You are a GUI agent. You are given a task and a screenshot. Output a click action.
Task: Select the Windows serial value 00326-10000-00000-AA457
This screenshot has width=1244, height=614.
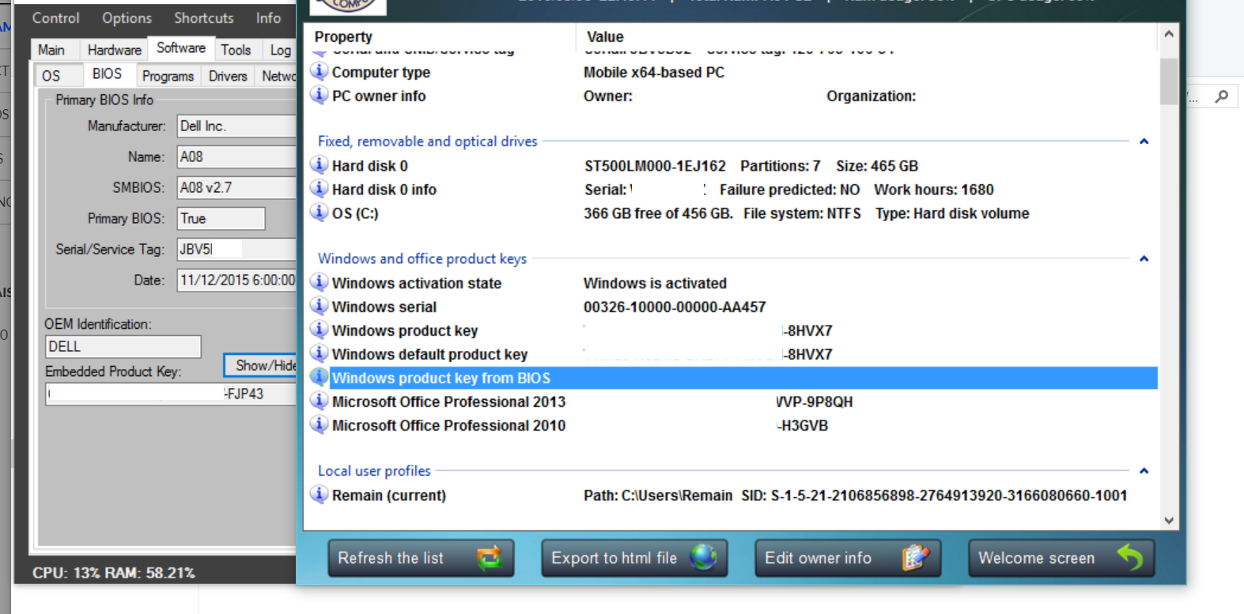[x=675, y=307]
